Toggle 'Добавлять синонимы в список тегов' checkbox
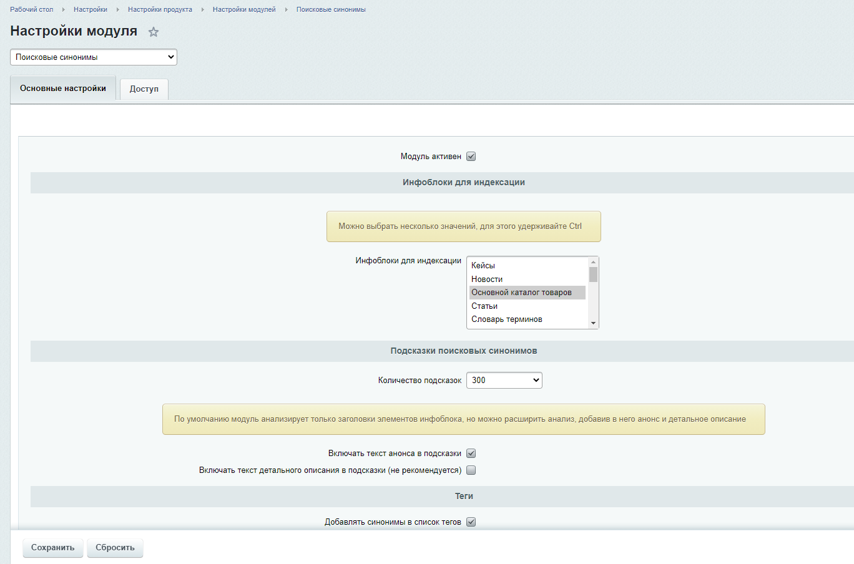The image size is (854, 564). point(471,522)
